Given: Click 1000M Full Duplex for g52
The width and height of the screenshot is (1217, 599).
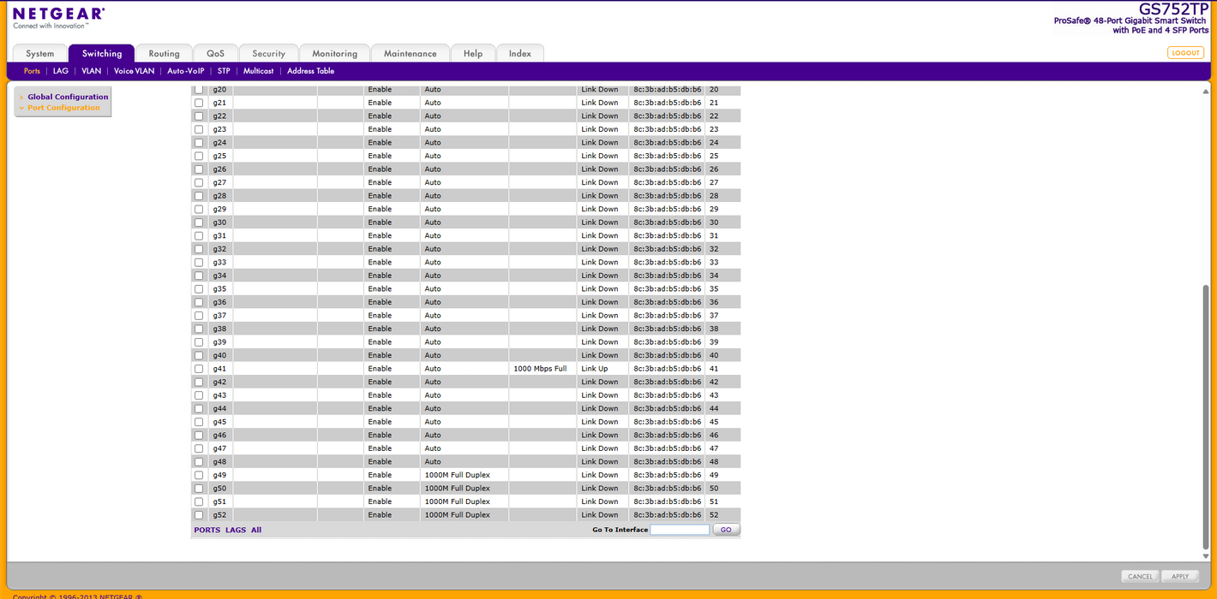Looking at the screenshot, I should (x=458, y=515).
